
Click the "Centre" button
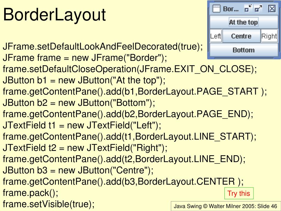tap(241, 36)
